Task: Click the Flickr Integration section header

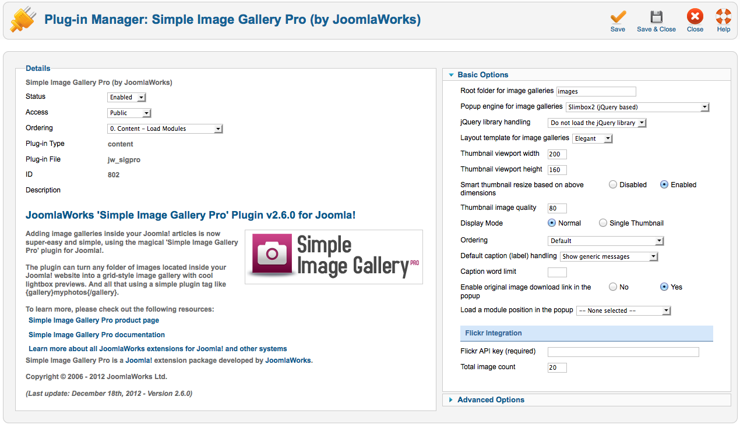Action: [x=587, y=333]
